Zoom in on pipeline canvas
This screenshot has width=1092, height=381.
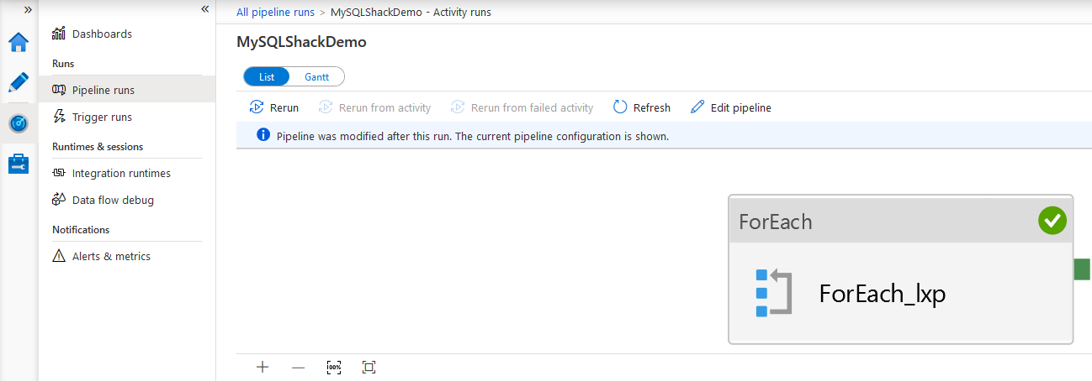click(x=262, y=367)
